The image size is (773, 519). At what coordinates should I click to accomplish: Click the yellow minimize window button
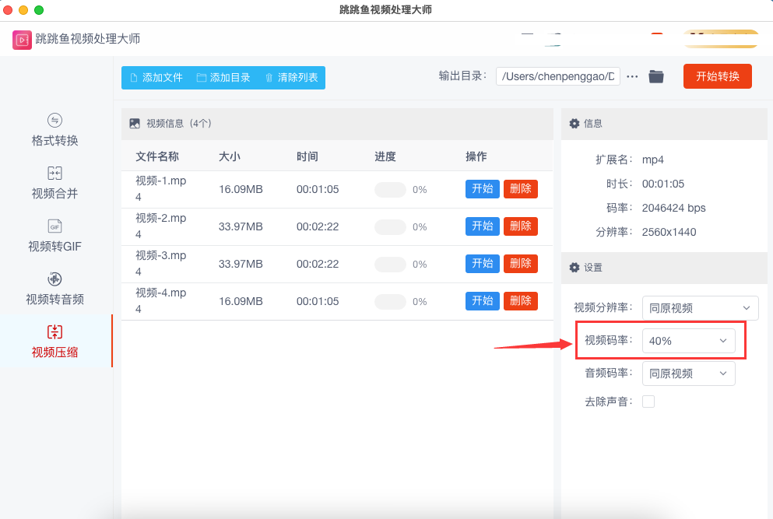coord(23,10)
